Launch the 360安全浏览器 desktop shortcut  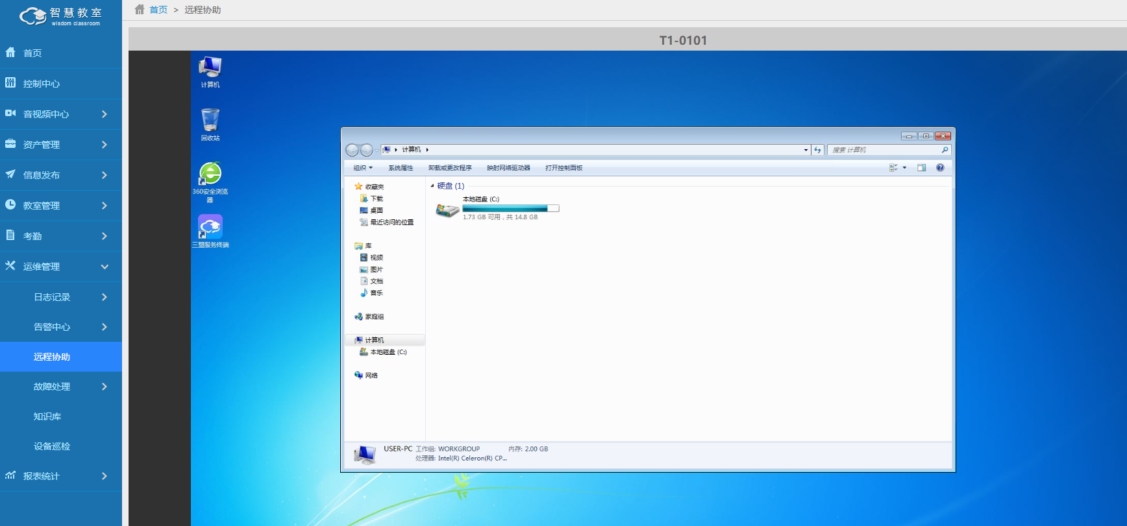click(x=210, y=174)
